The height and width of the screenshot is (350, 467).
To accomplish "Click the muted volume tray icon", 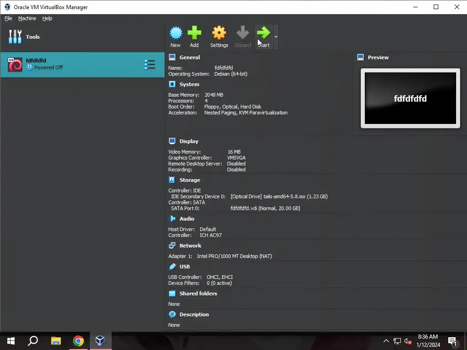I will pyautogui.click(x=408, y=341).
